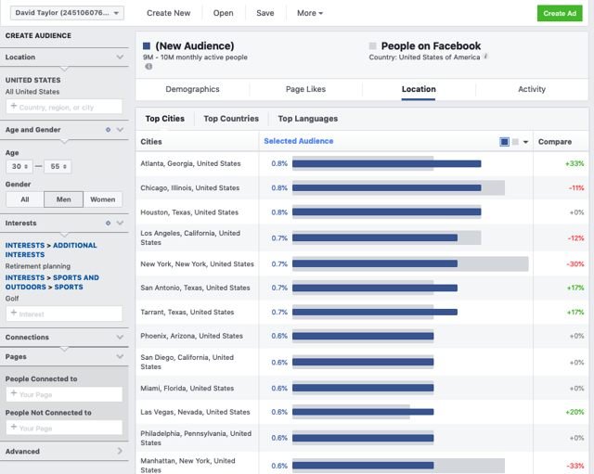Click the blue New Audience square icon
This screenshot has height=474, width=594.
pyautogui.click(x=147, y=46)
